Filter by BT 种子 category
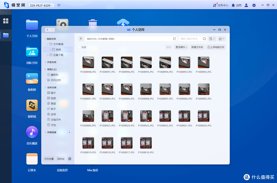Viewport: 277px width, 183px height. tap(51, 109)
